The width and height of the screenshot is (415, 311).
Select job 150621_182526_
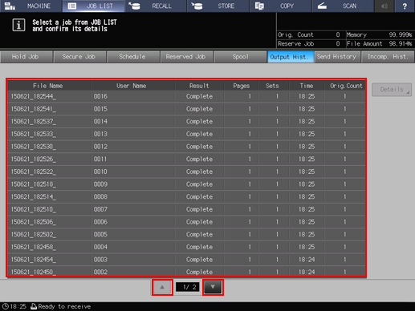click(x=186, y=160)
